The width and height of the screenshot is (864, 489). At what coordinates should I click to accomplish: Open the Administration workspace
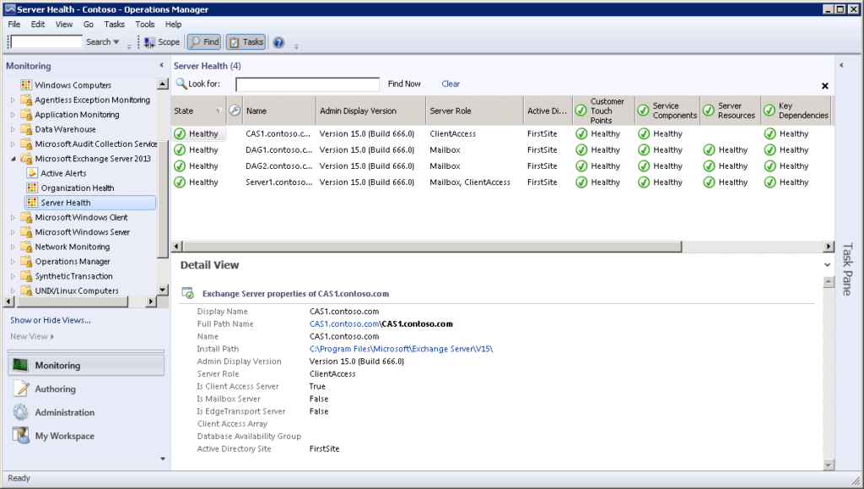pyautogui.click(x=64, y=413)
